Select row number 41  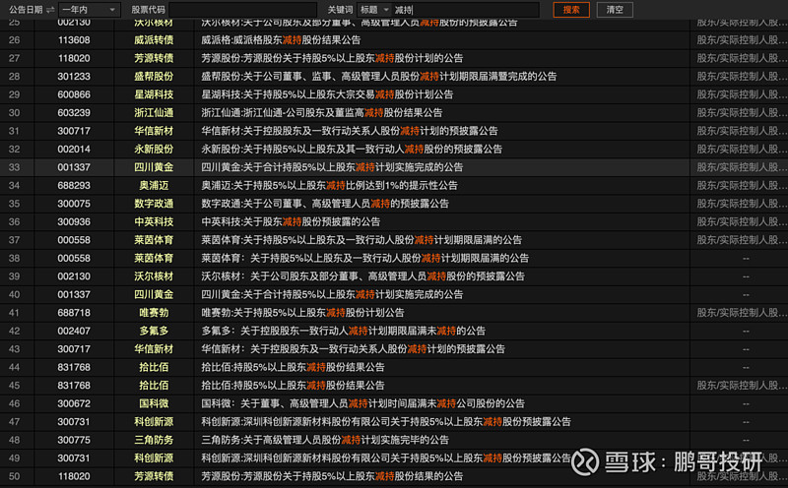14,313
